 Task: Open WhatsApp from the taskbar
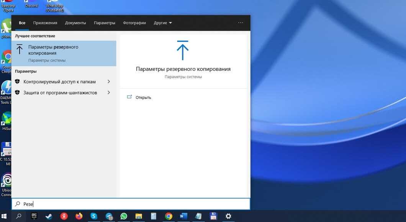[x=124, y=216]
